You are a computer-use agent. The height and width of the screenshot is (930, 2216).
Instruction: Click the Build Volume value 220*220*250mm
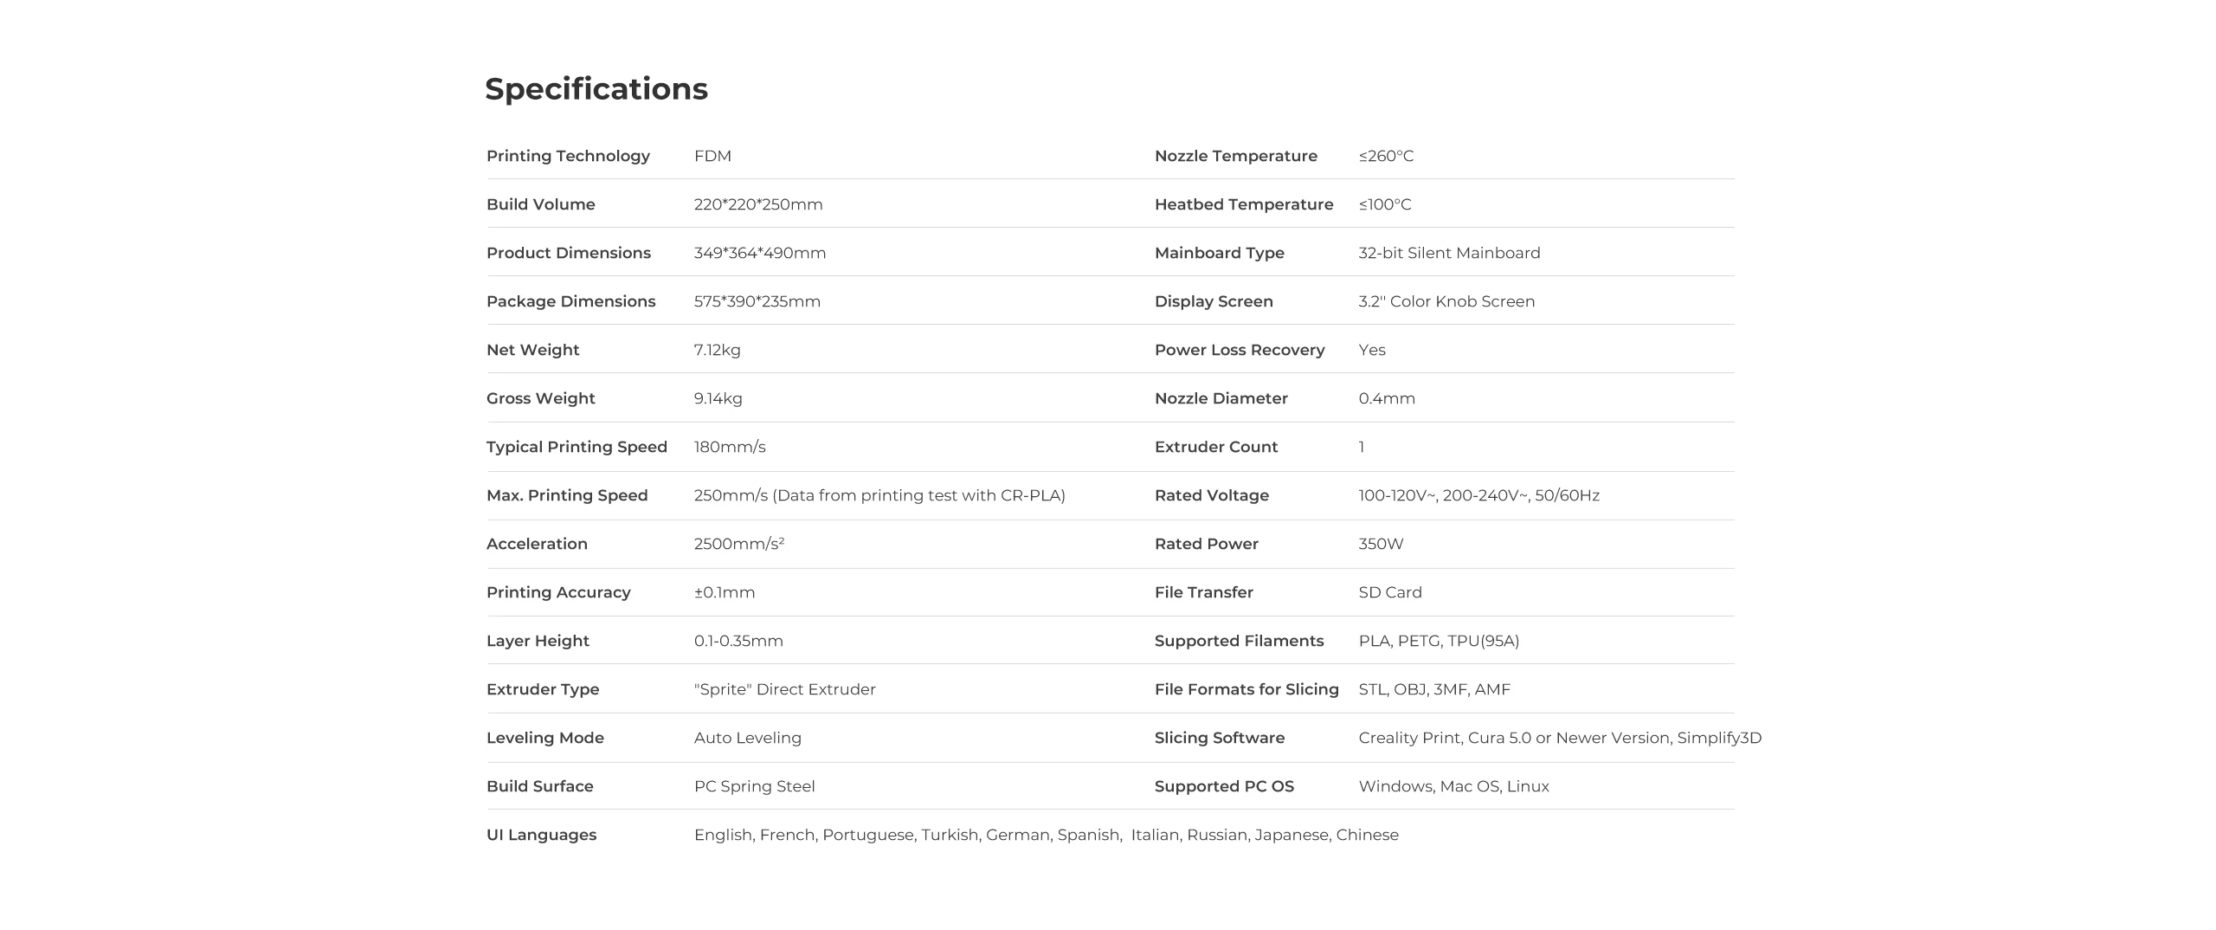click(x=758, y=204)
